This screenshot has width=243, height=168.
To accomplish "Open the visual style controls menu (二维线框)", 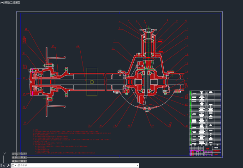I will 15,3.
